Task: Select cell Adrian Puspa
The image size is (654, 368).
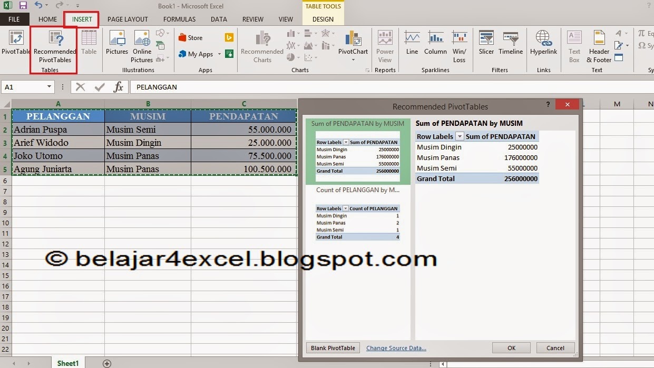Action: (58, 130)
